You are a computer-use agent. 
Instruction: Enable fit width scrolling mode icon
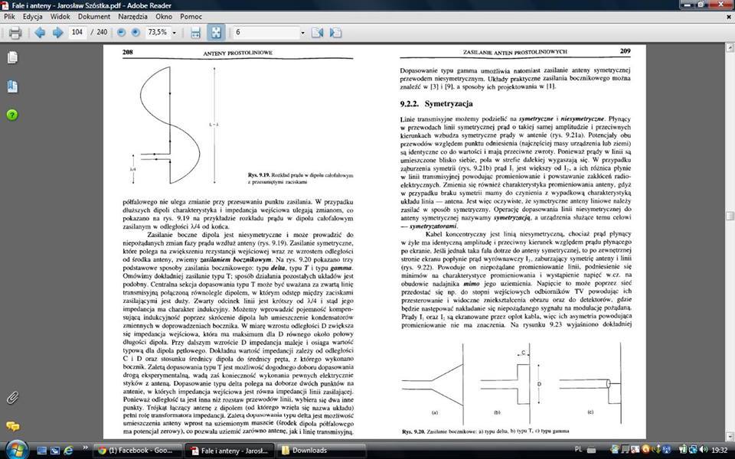pos(195,32)
